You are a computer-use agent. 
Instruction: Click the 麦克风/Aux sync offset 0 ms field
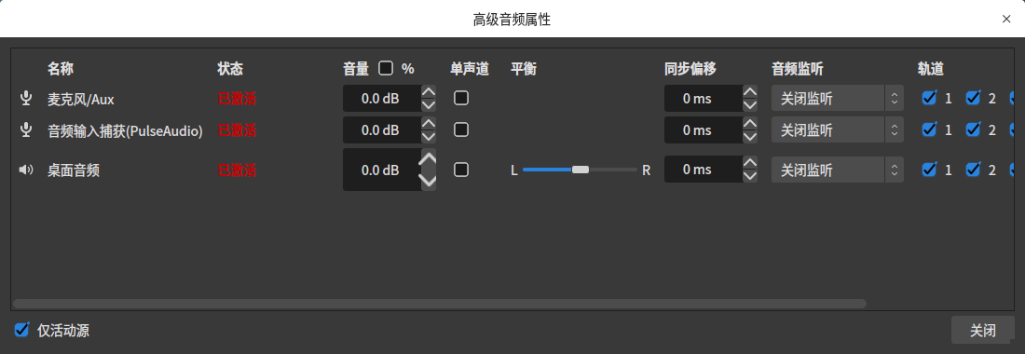(704, 99)
